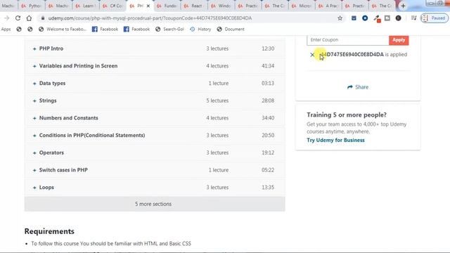Click the forward navigation arrow
Viewport: 450px width, 253px height.
[x=6, y=18]
